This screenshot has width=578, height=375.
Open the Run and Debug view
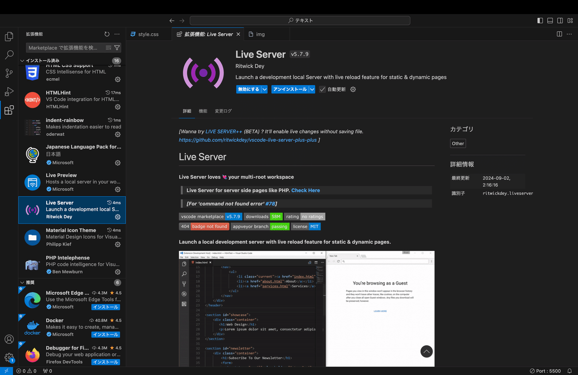pos(9,91)
